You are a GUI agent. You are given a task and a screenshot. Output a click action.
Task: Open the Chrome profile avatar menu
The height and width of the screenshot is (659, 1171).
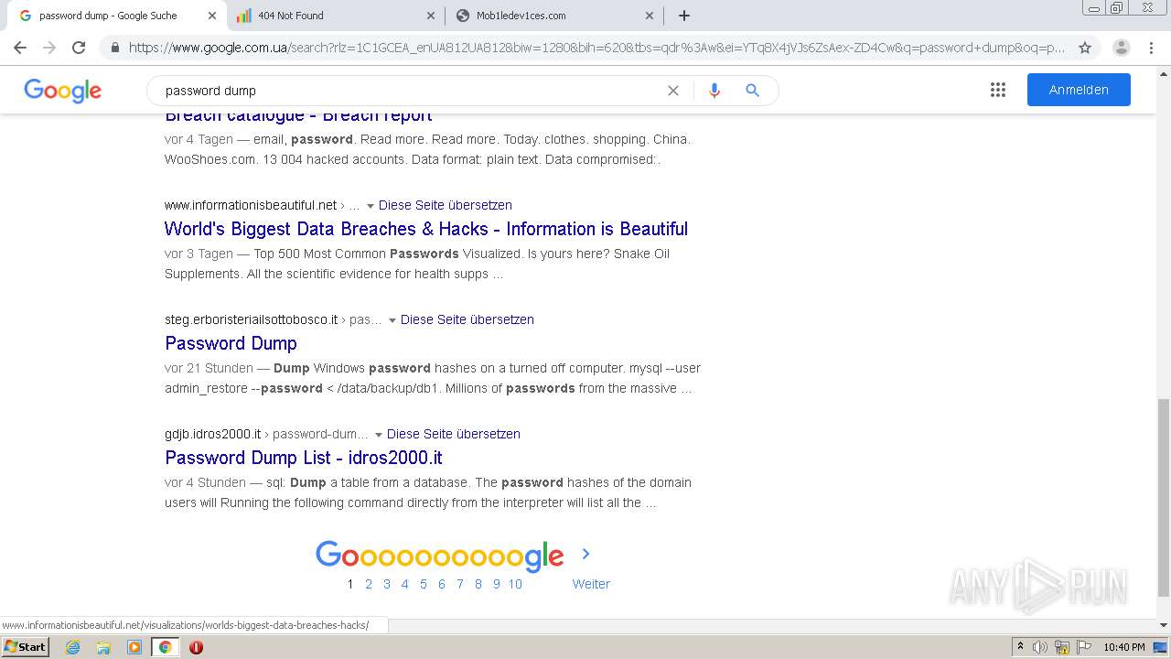click(x=1122, y=48)
